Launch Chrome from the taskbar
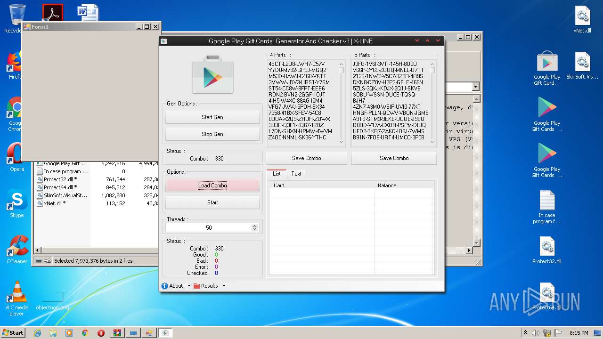This screenshot has width=603, height=339. coord(85,333)
